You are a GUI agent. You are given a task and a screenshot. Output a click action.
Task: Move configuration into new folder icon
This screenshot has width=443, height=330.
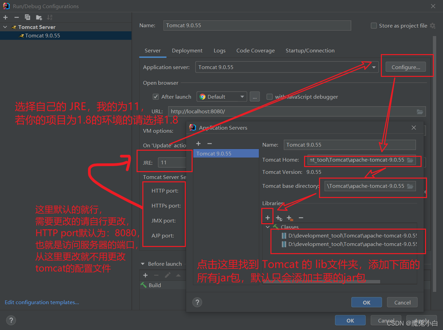tap(39, 17)
